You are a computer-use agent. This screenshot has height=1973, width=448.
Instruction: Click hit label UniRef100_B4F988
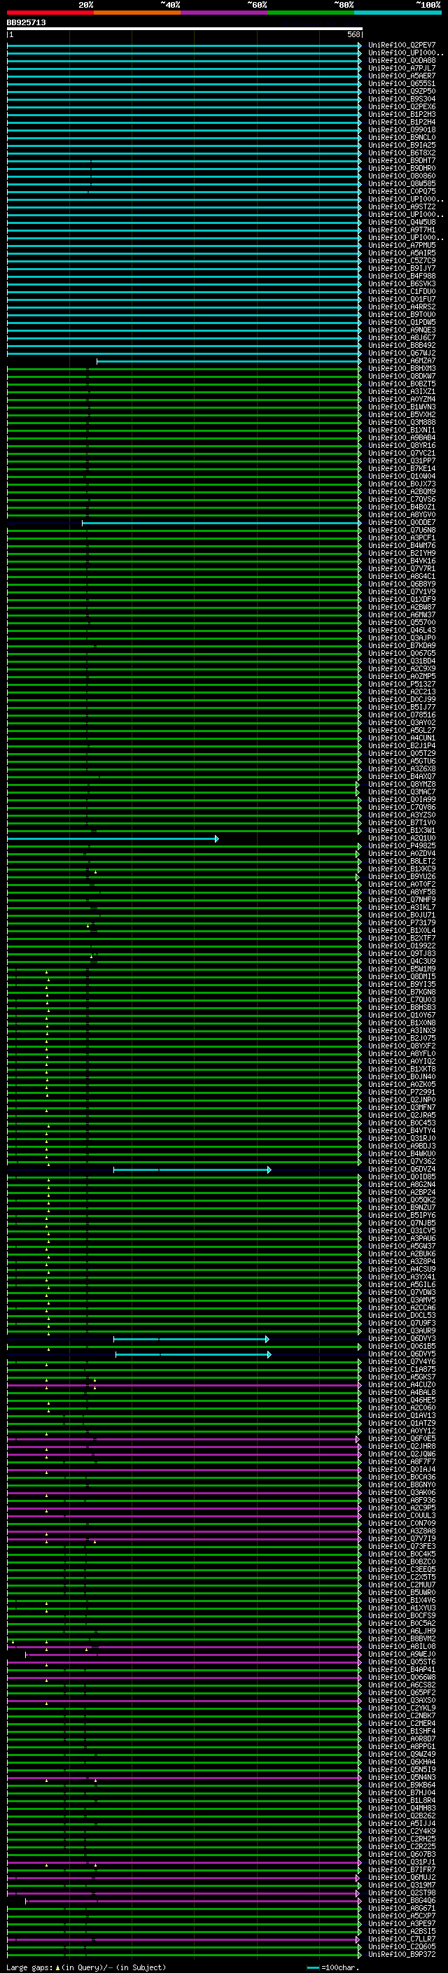(401, 276)
